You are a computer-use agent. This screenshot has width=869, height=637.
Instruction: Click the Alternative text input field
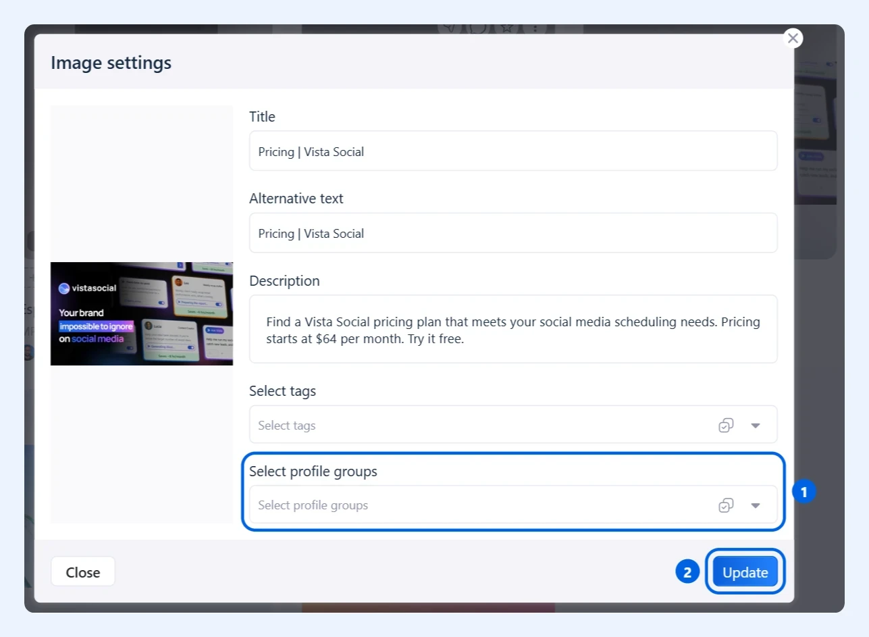pos(513,233)
